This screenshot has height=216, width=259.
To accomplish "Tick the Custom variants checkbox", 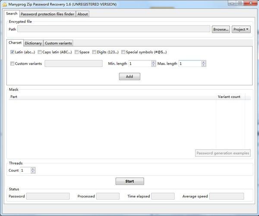I will [x=12, y=63].
